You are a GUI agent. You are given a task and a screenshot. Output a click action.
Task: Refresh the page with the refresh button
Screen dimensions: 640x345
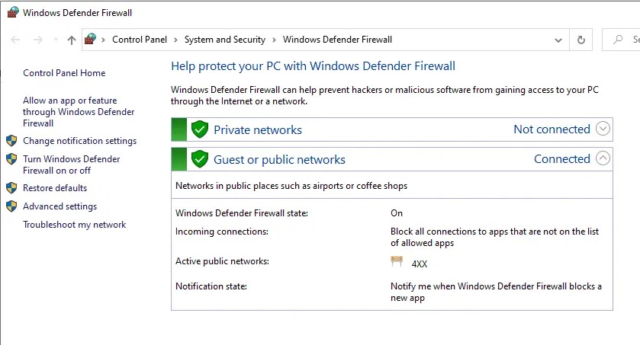pyautogui.click(x=581, y=40)
